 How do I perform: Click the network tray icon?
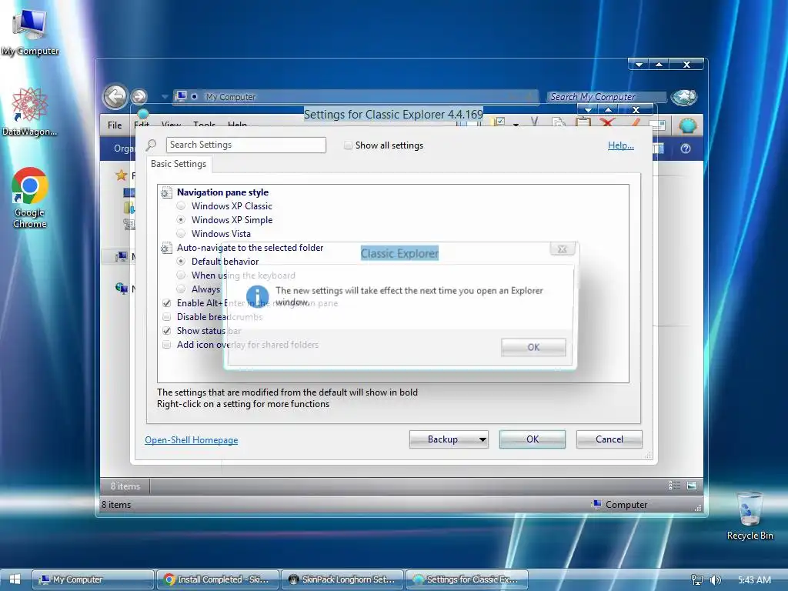tap(696, 580)
